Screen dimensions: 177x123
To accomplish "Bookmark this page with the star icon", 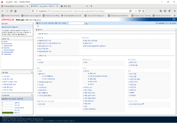I will (x=143, y=11).
